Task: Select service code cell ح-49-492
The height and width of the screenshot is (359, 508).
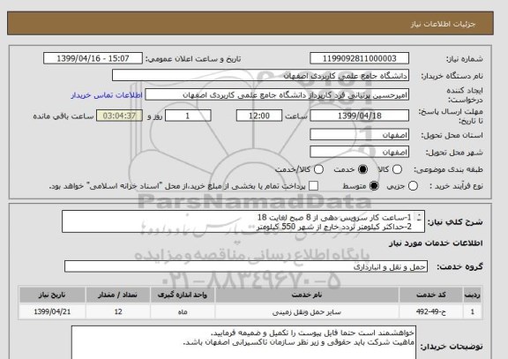Action: tap(431, 311)
